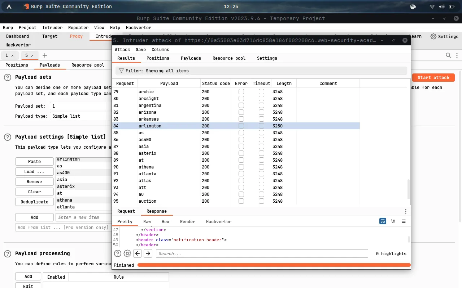462x288 pixels.
Task: Toggle the \n non-printable characters icon
Action: point(393,221)
